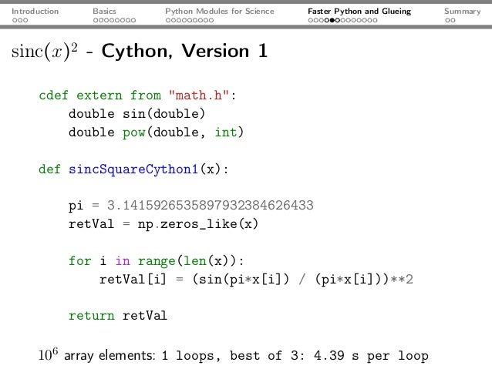Click "range(len(x))" in the for loop
Screen dimensions: 492x369
(187, 261)
